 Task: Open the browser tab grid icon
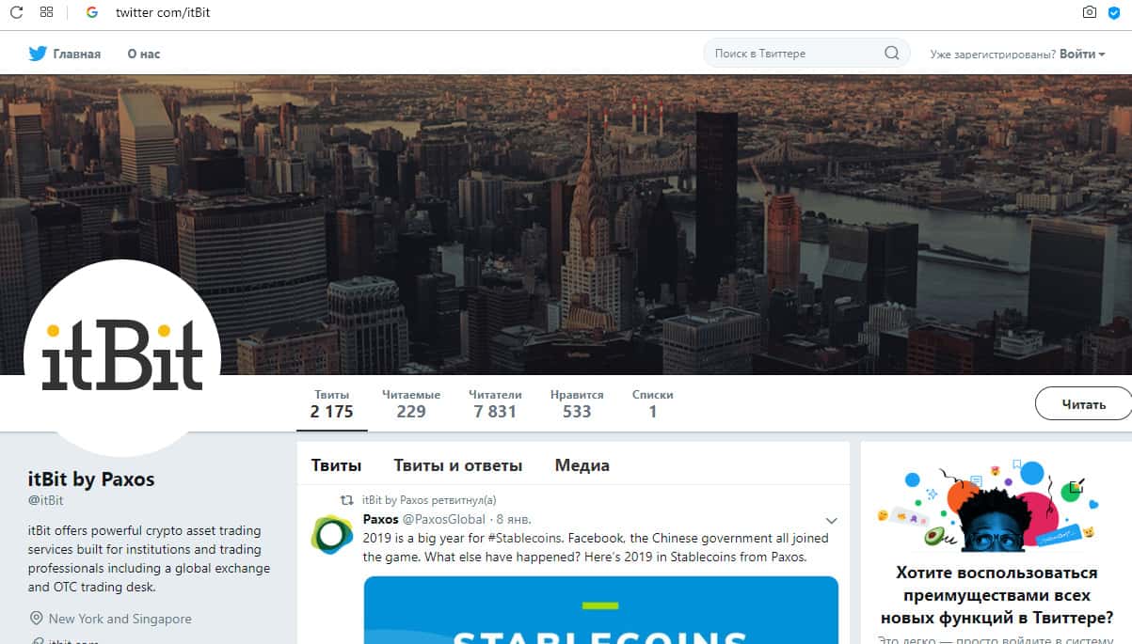click(47, 12)
